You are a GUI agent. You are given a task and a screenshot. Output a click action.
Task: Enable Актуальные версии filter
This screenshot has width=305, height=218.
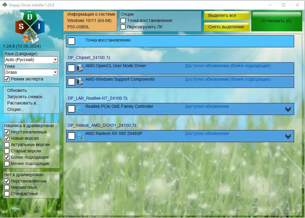point(7,145)
